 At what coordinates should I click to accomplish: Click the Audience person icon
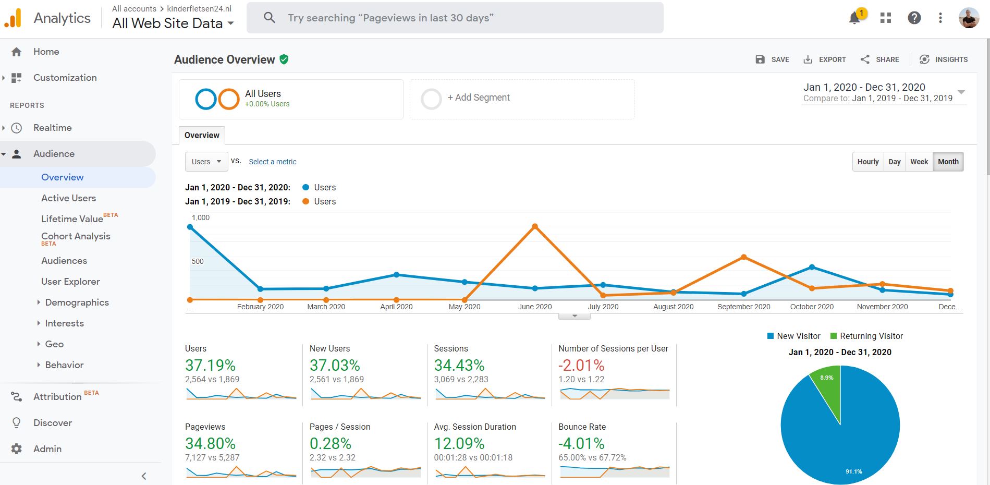click(17, 154)
